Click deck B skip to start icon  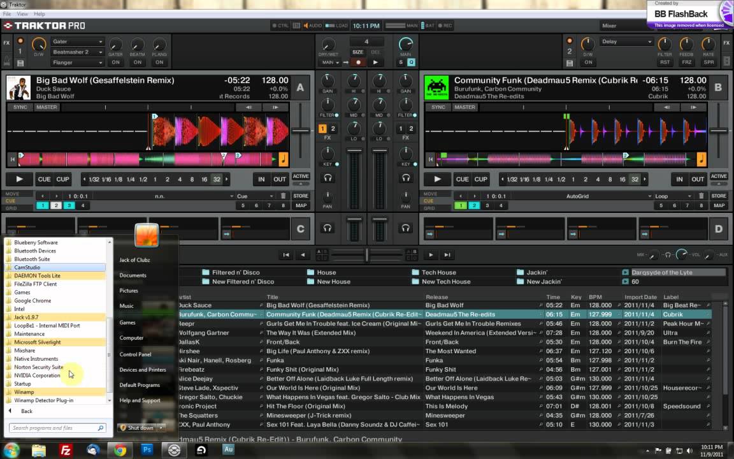[430, 159]
